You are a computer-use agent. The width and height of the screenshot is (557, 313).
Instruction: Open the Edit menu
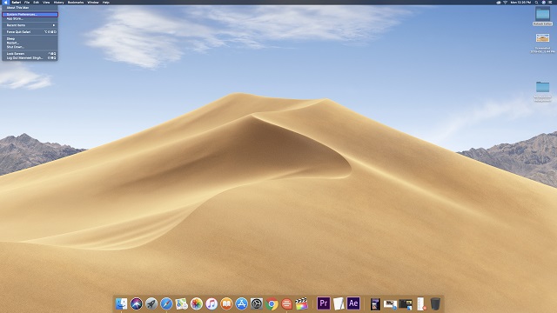37,2
